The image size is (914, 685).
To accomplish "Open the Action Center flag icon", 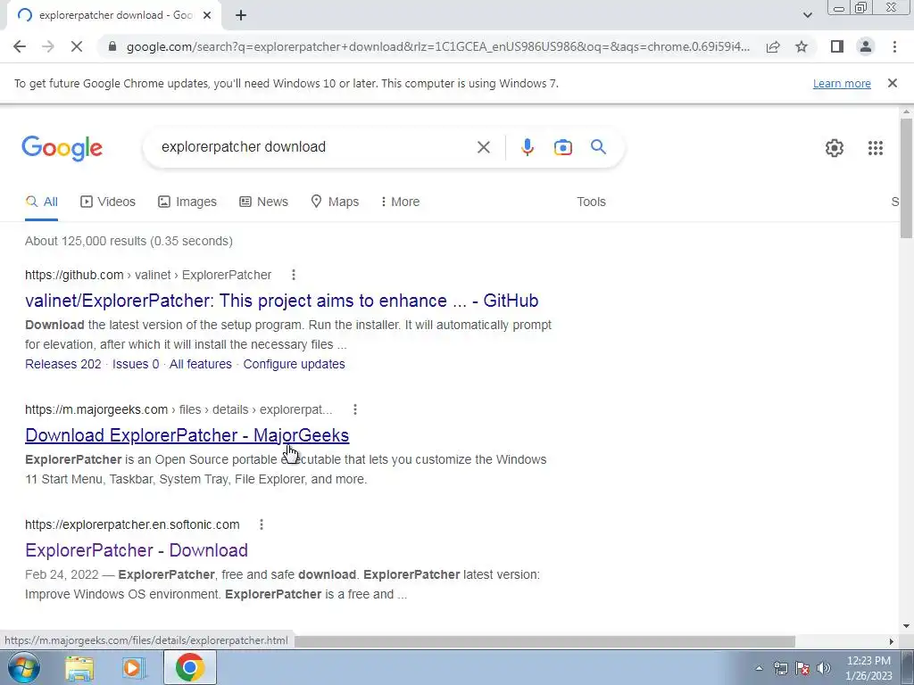I will coord(802,669).
